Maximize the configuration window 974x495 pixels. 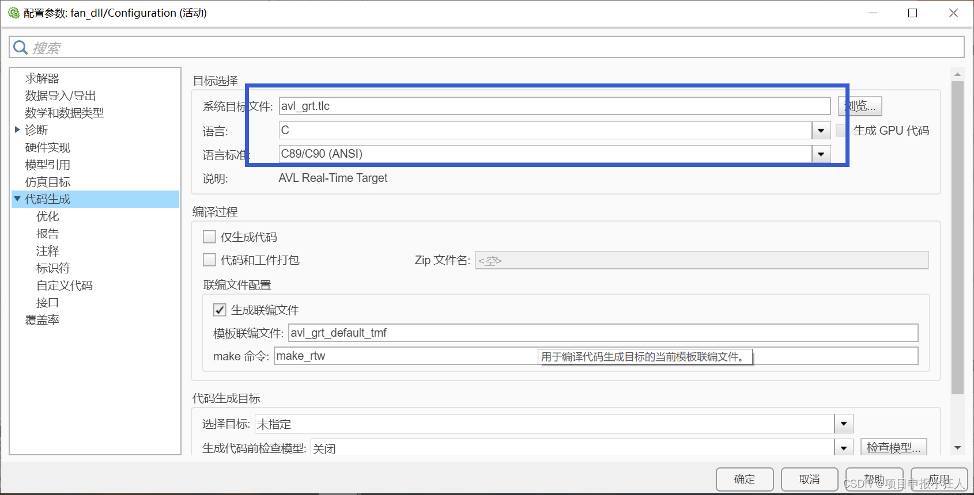(912, 13)
